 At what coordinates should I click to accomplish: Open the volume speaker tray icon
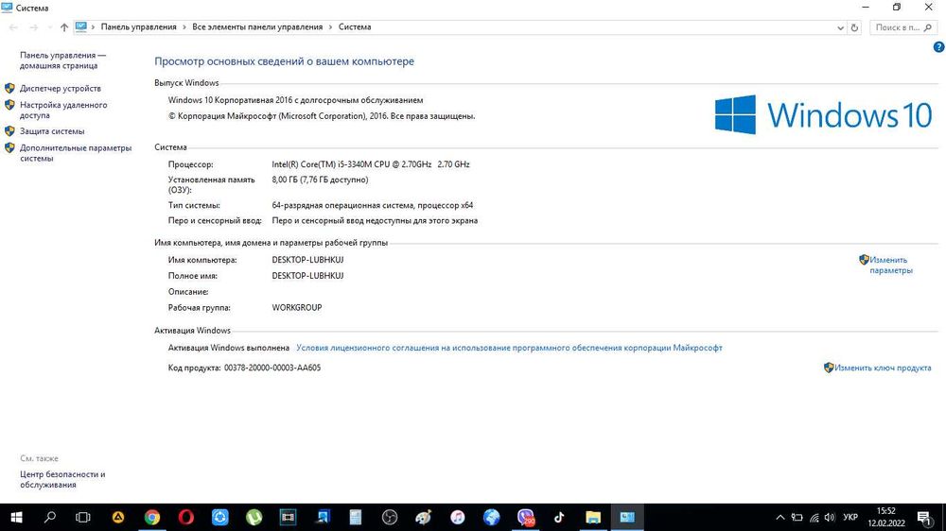(831, 517)
